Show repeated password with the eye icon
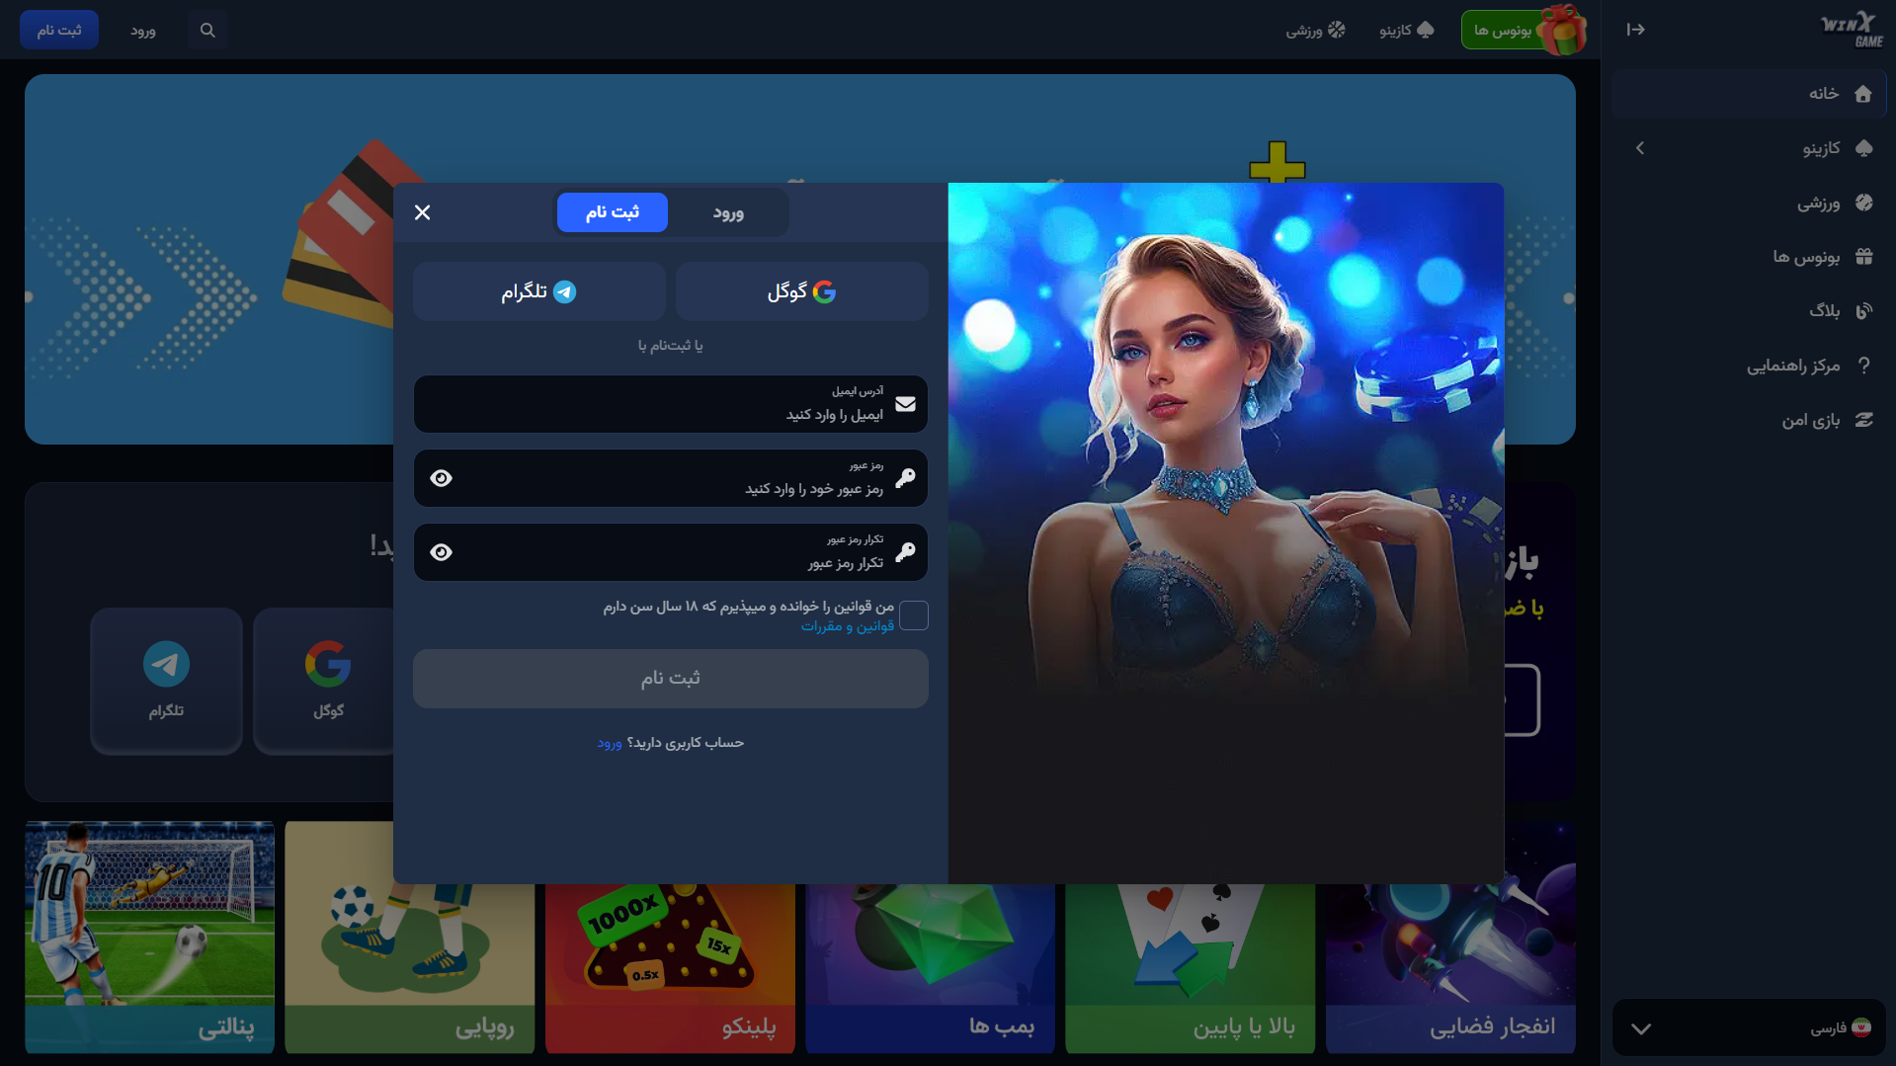 pos(442,552)
